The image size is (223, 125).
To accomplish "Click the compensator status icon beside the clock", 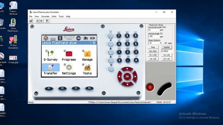I will 78,38.
